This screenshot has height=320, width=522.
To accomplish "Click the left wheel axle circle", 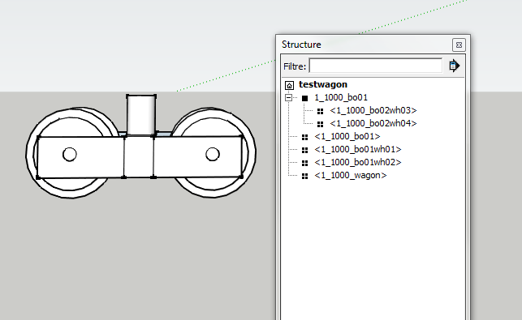I will coord(70,155).
